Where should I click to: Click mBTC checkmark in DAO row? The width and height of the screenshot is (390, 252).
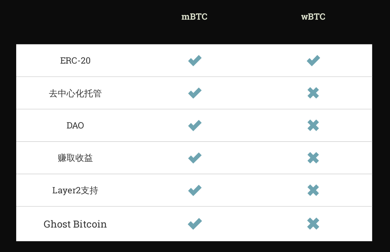[x=195, y=125]
